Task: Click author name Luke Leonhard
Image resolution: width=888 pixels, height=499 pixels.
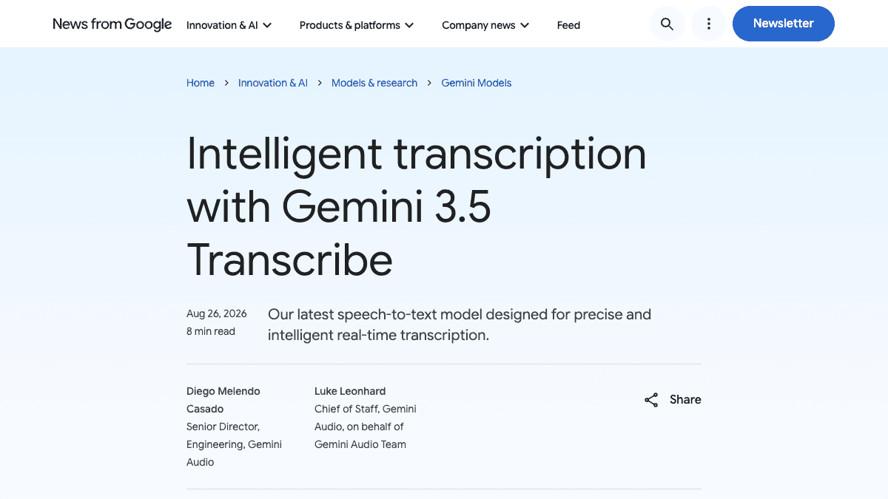Action: [350, 391]
